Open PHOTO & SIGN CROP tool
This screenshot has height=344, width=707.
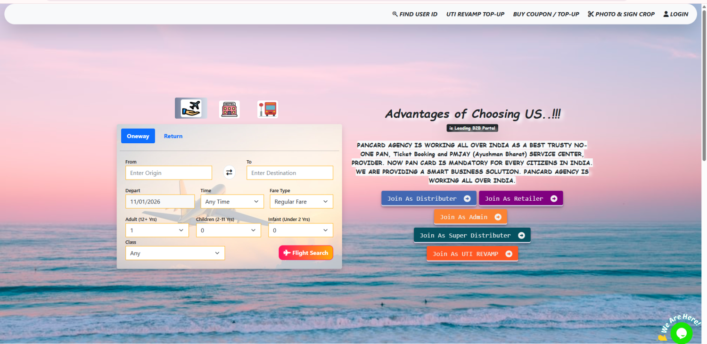(x=621, y=14)
